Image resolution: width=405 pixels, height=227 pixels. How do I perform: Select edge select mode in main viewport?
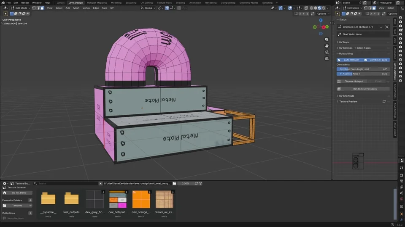click(38, 8)
